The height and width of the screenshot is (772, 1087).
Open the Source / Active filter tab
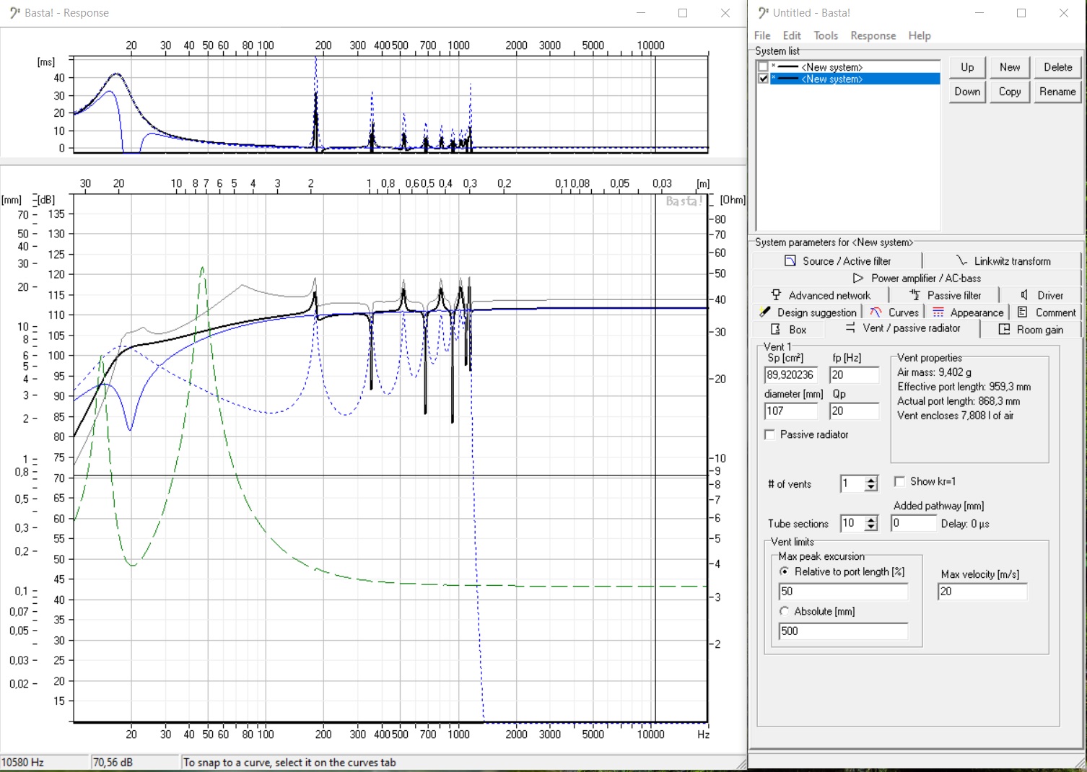click(x=837, y=260)
